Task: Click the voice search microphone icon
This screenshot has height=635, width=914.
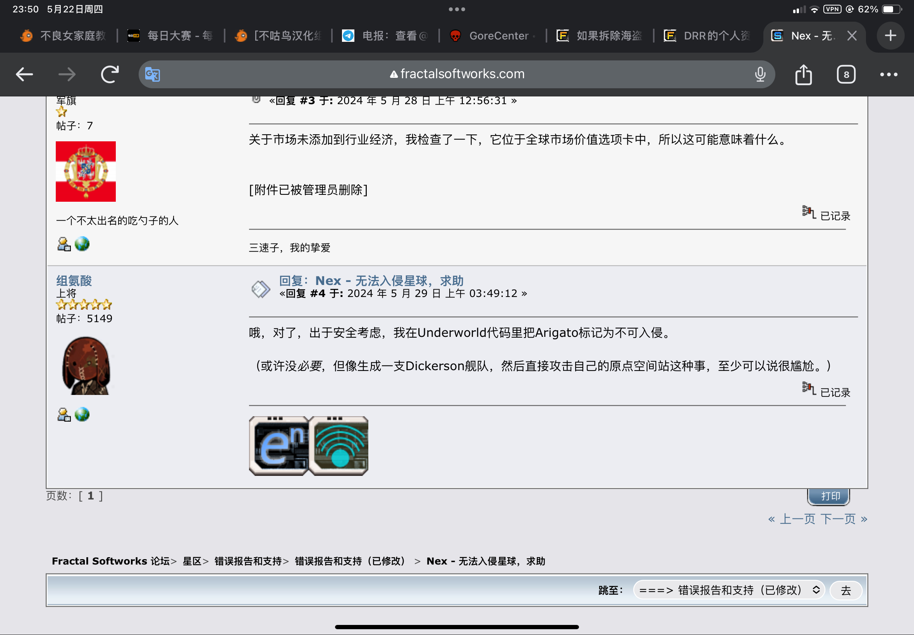Action: pyautogui.click(x=759, y=74)
